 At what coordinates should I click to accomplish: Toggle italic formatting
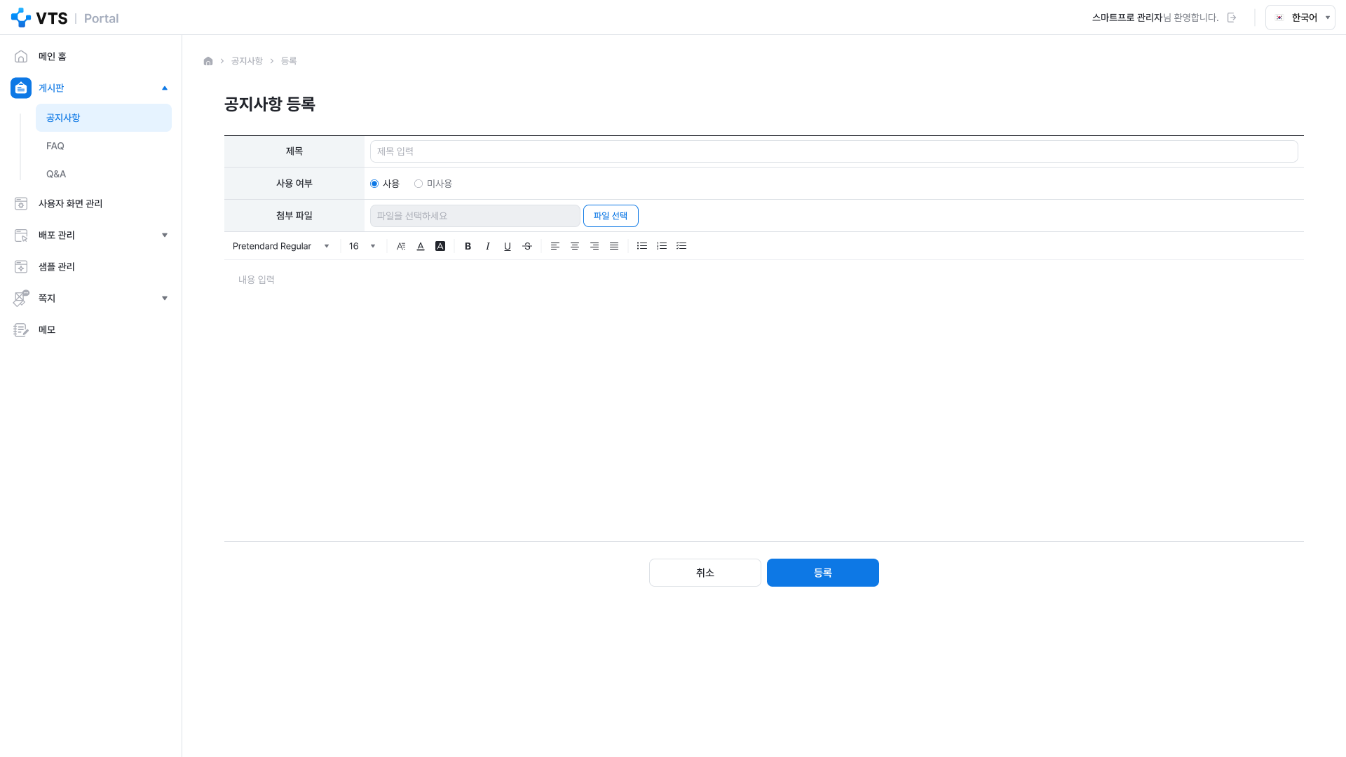point(488,246)
